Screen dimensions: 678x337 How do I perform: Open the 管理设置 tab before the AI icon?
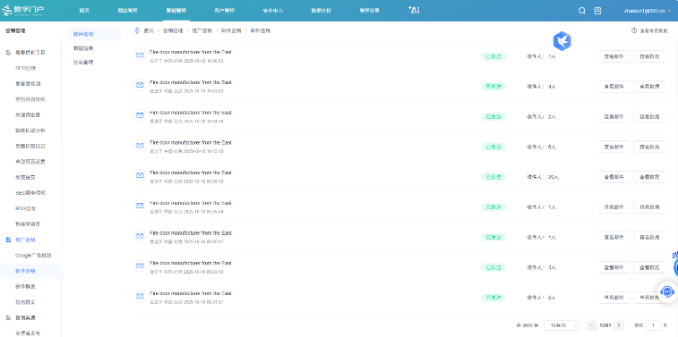pos(369,11)
